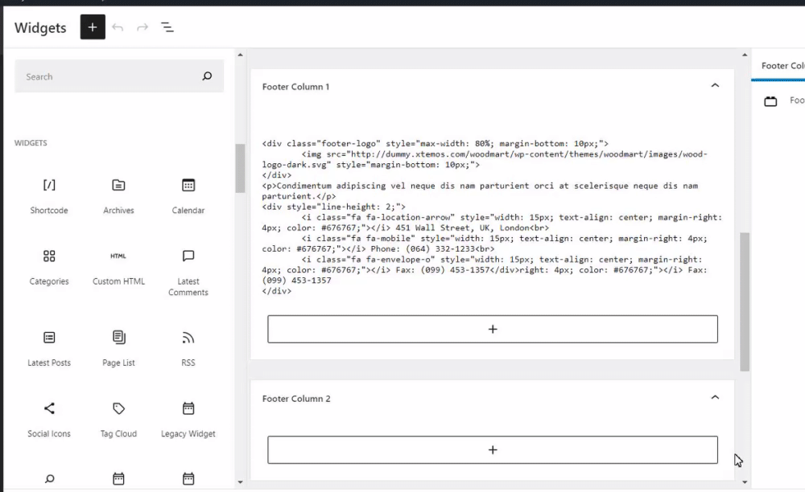Click the magnifier widget icon below Social Icons
This screenshot has height=492, width=805.
pyautogui.click(x=49, y=478)
